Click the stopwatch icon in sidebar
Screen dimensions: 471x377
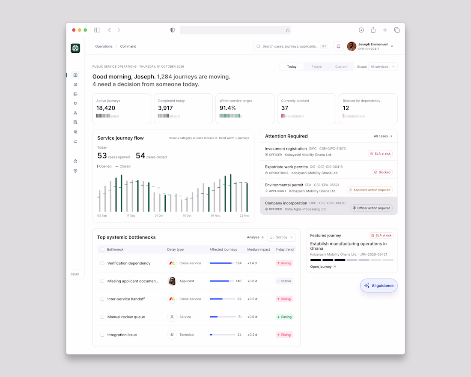pyautogui.click(x=75, y=161)
